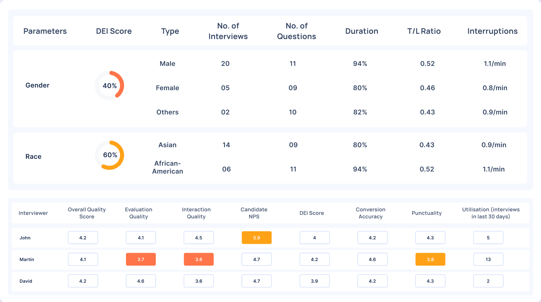Click John's Overall Quality Score 4.2 box
Image resolution: width=541 pixels, height=302 pixels.
(x=83, y=238)
